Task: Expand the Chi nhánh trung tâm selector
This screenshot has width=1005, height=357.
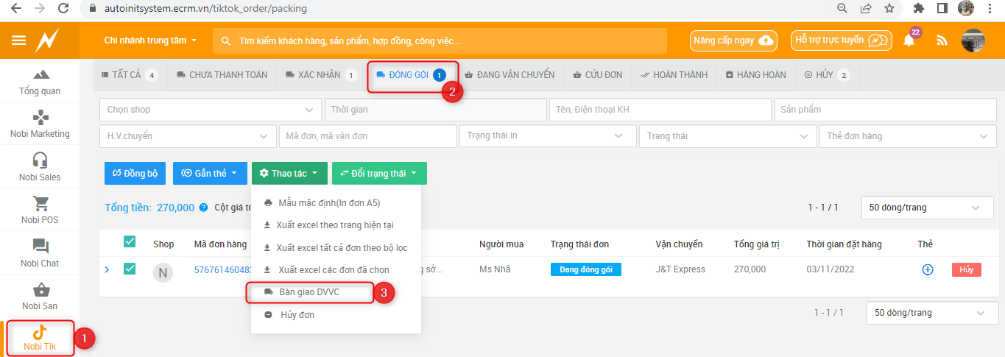Action: click(x=151, y=40)
